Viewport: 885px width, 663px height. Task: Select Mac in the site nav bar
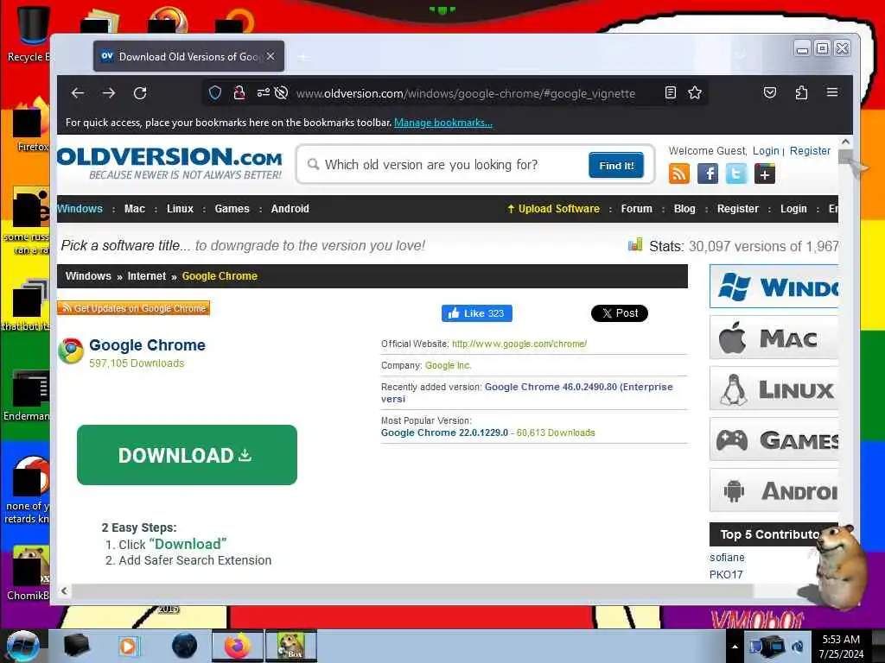[x=134, y=209]
